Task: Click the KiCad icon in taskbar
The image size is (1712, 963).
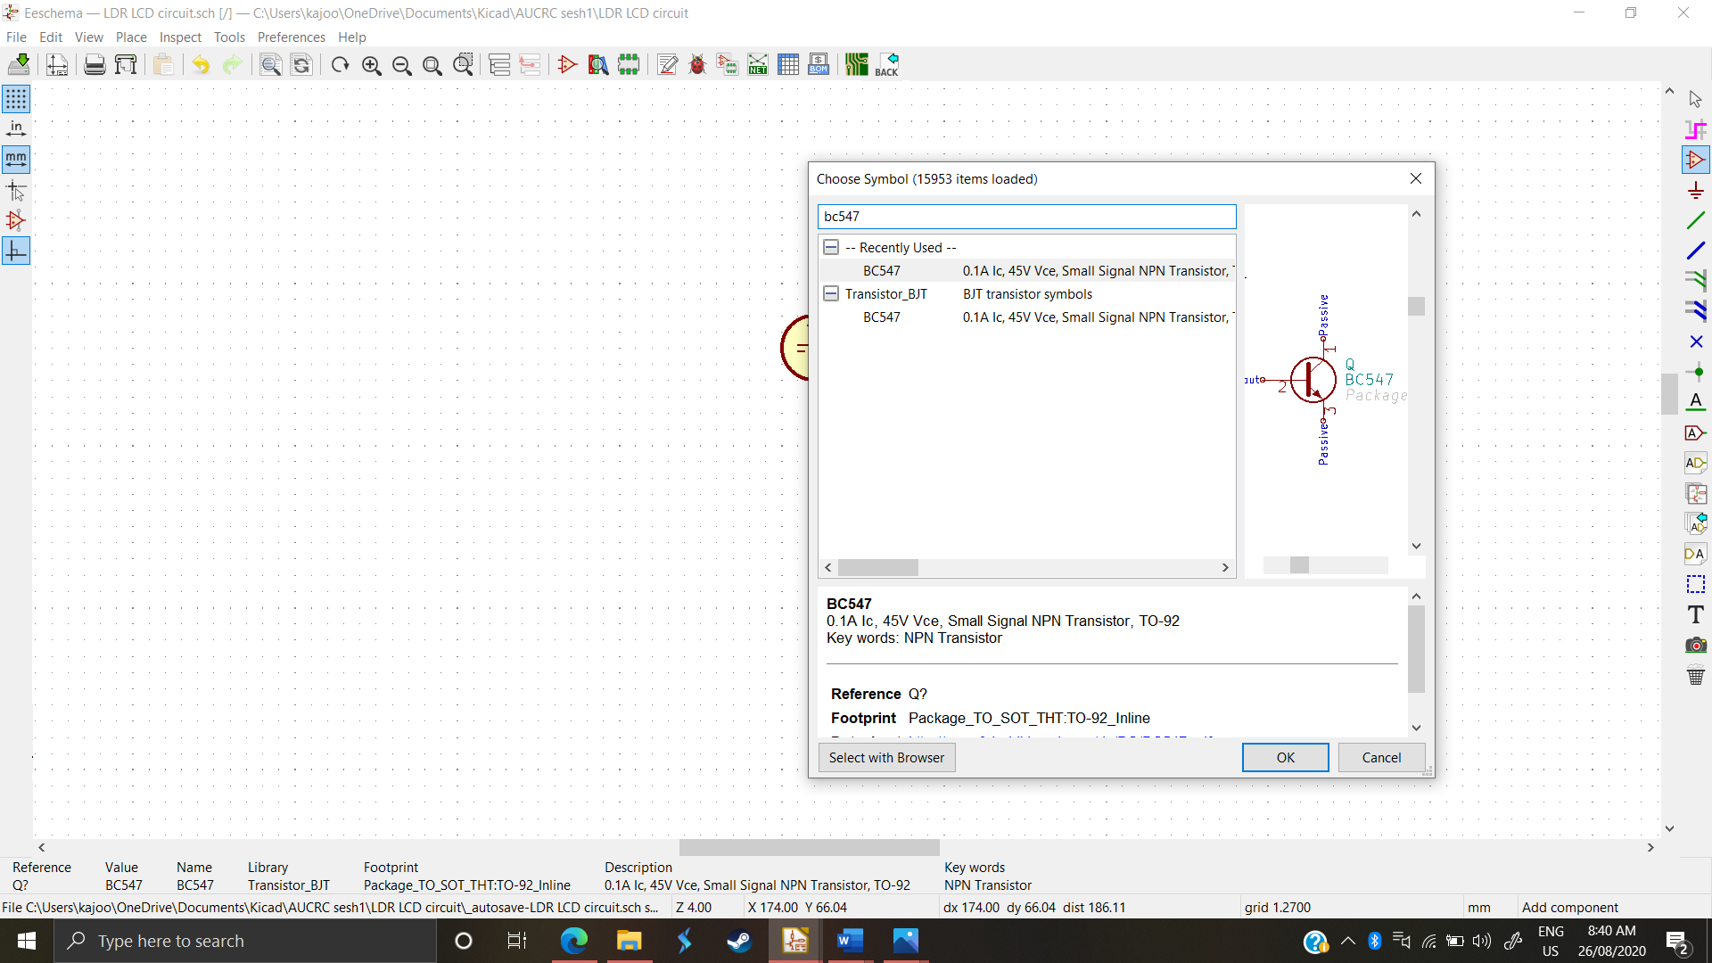Action: tap(794, 940)
